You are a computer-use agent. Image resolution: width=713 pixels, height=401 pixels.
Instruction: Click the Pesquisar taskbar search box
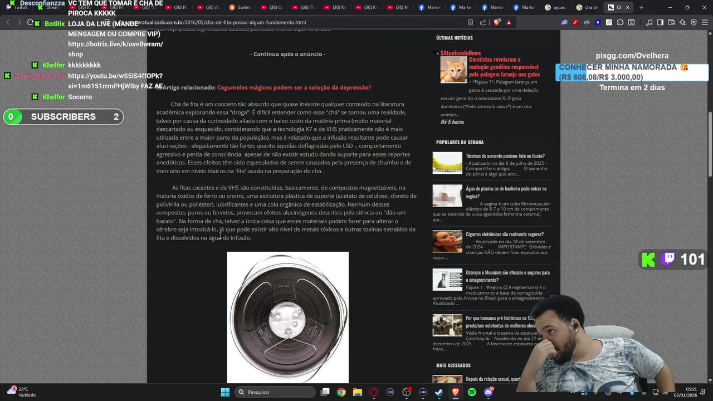275,392
